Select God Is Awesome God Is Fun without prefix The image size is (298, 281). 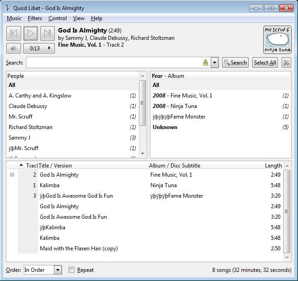[145, 216]
